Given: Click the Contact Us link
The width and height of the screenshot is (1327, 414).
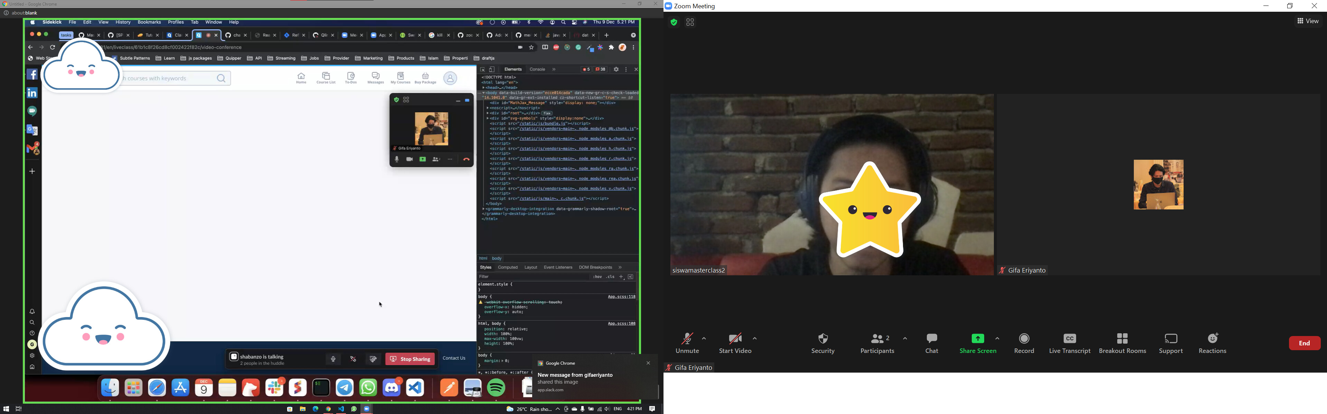Looking at the screenshot, I should tap(454, 358).
